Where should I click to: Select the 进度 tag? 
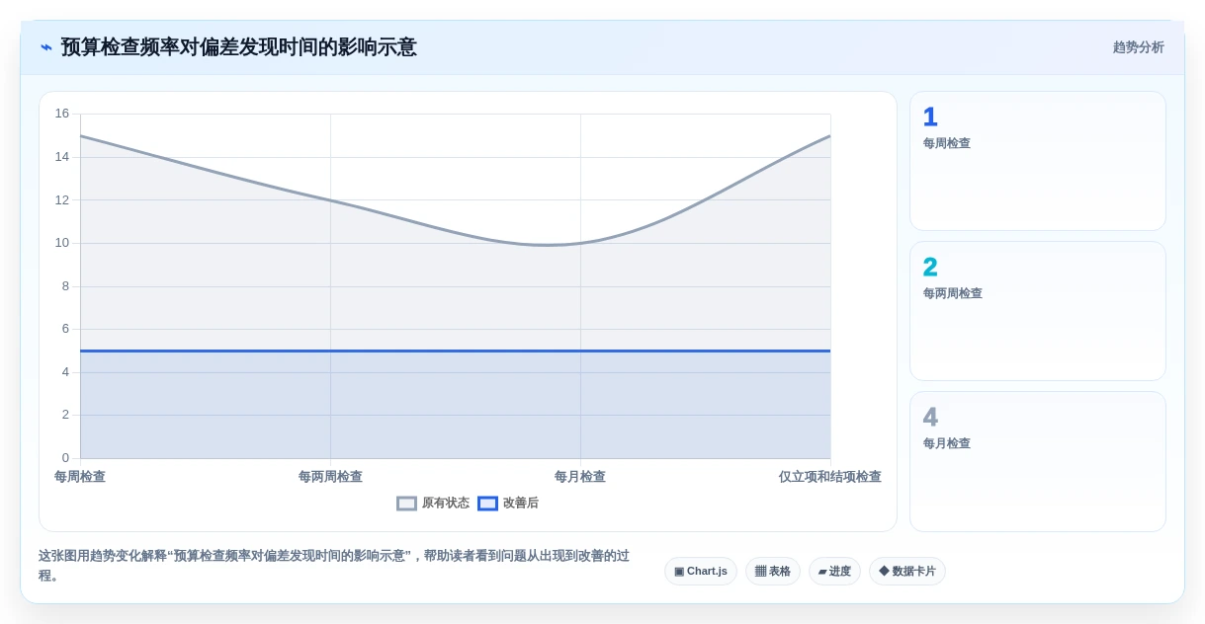point(834,571)
